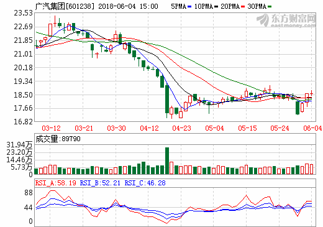
Task: Select the 30PMA legend text label
Action: pyautogui.click(x=257, y=6)
